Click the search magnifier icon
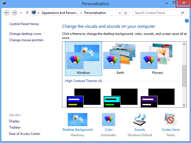 [x=182, y=13]
